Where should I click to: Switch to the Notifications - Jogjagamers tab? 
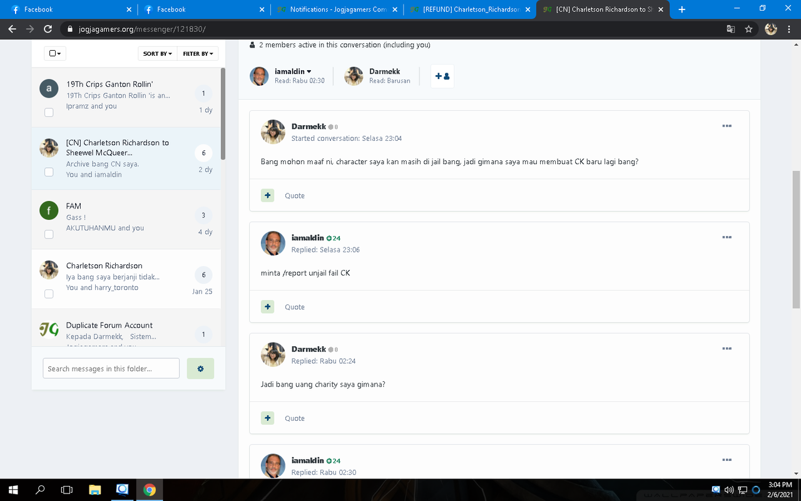coord(337,9)
